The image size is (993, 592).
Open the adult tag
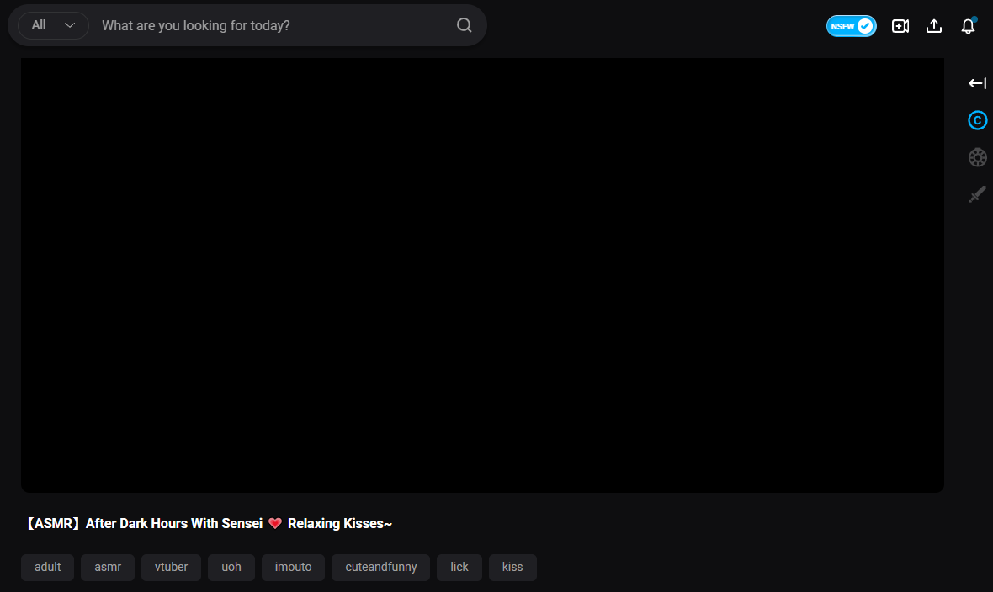click(47, 568)
